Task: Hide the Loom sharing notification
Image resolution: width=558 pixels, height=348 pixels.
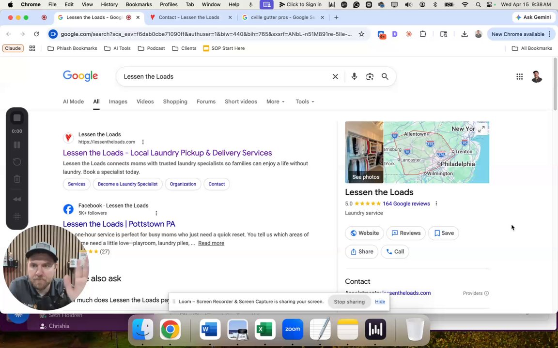Action: [380, 302]
